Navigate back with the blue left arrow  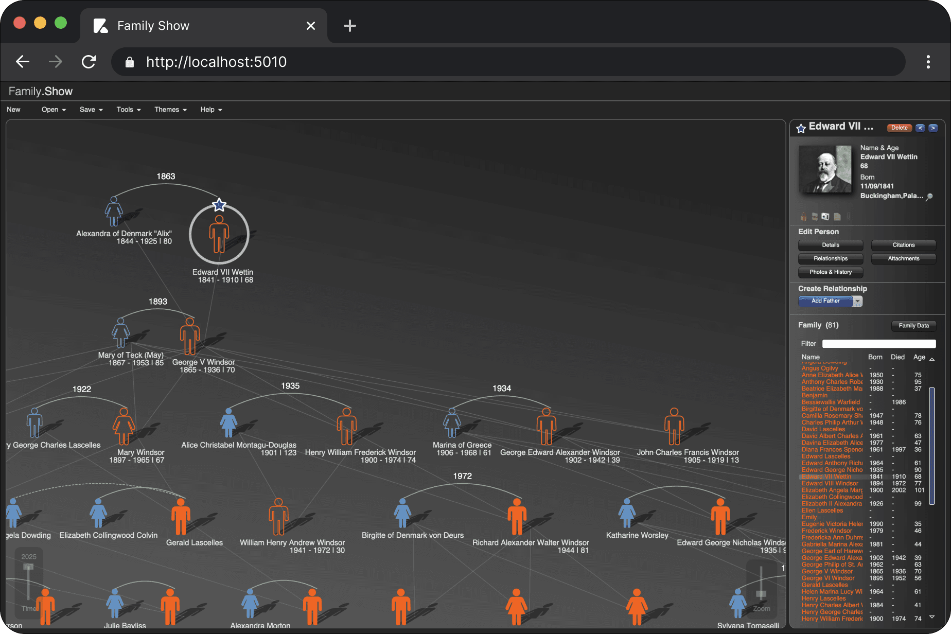[921, 128]
